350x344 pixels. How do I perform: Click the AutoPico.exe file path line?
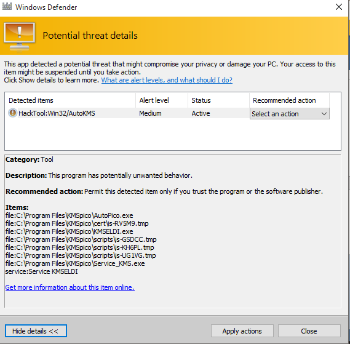click(x=69, y=215)
